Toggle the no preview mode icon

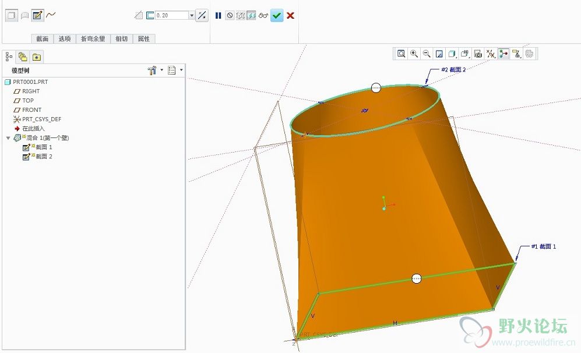[230, 15]
